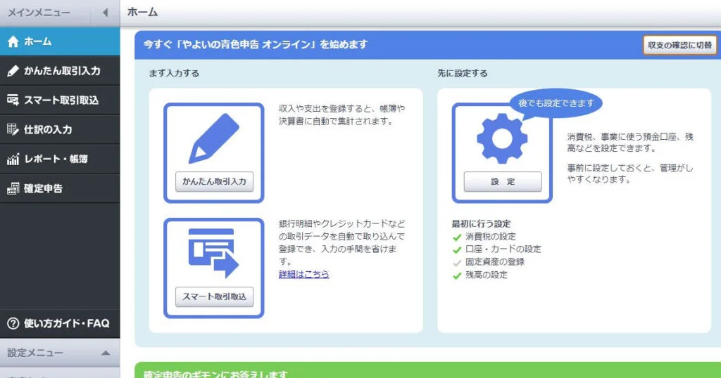Image resolution: width=721 pixels, height=378 pixels.
Task: Click the 設定 button
Action: click(x=503, y=182)
